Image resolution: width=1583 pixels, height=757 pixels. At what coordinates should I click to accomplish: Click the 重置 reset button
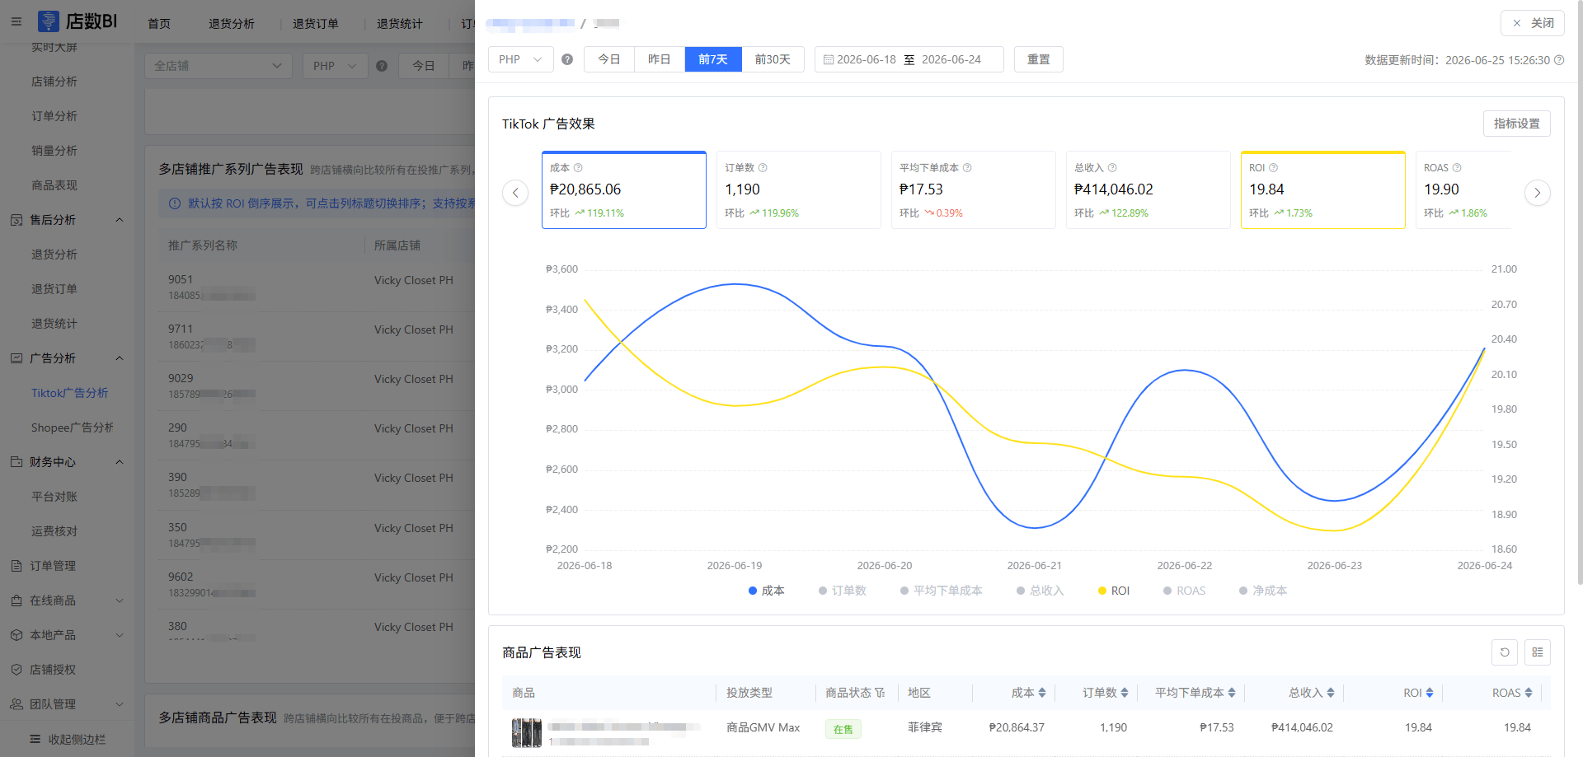tap(1039, 59)
